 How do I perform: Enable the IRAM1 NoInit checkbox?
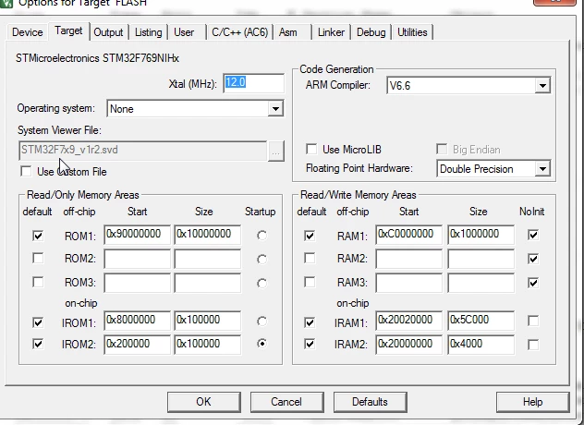(533, 321)
